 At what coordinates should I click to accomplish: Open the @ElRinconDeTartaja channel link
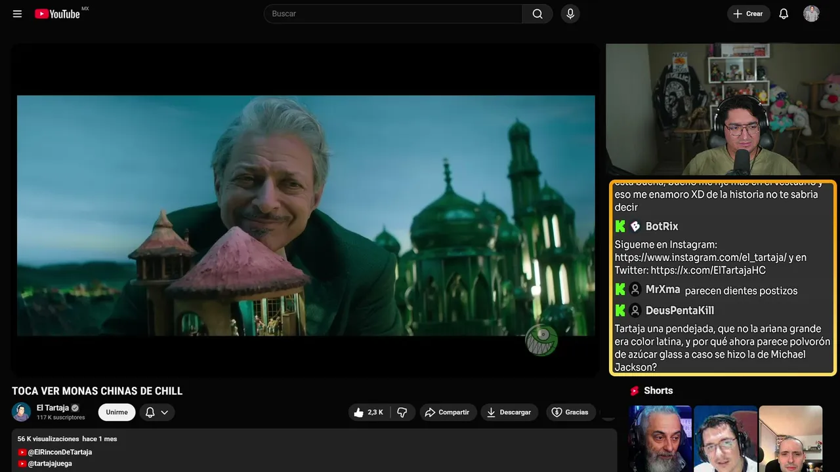pos(60,452)
